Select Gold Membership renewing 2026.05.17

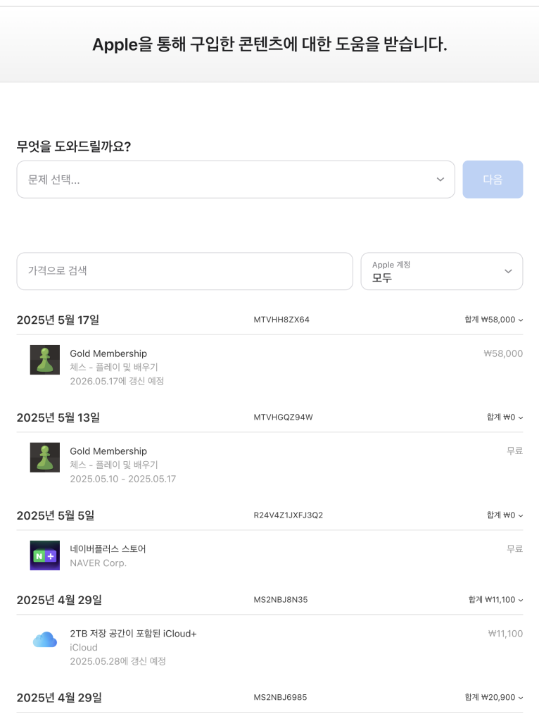coord(269,366)
